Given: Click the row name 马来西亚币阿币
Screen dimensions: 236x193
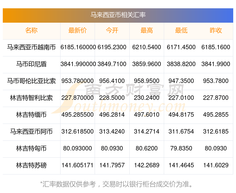Looking at the screenshot, I should coord(31,132).
